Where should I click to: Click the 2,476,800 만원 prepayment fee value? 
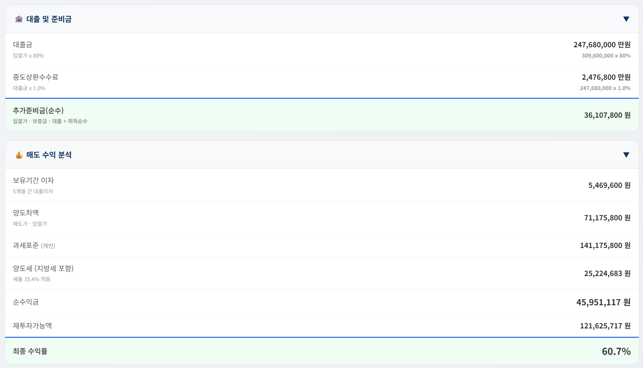(x=606, y=77)
